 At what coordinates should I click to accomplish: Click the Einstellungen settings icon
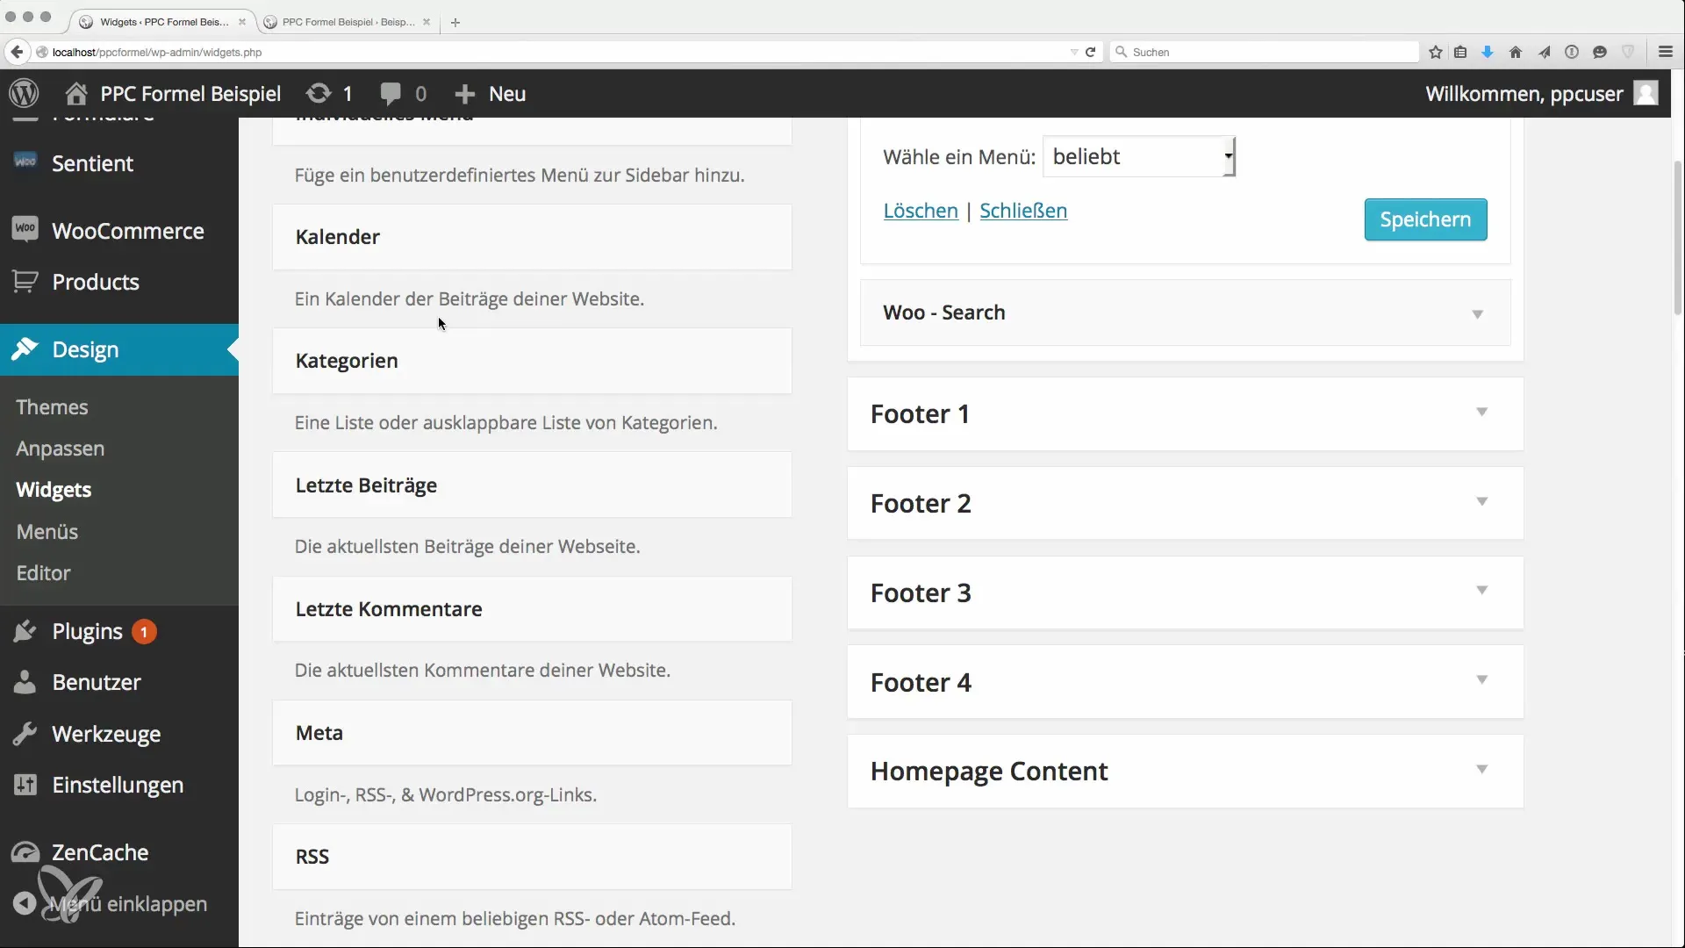(x=25, y=784)
